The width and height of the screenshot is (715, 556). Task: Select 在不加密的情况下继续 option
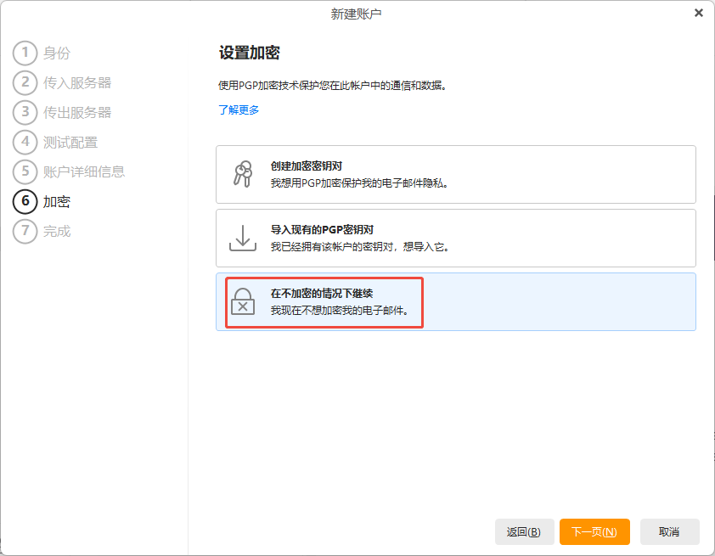pyautogui.click(x=456, y=301)
